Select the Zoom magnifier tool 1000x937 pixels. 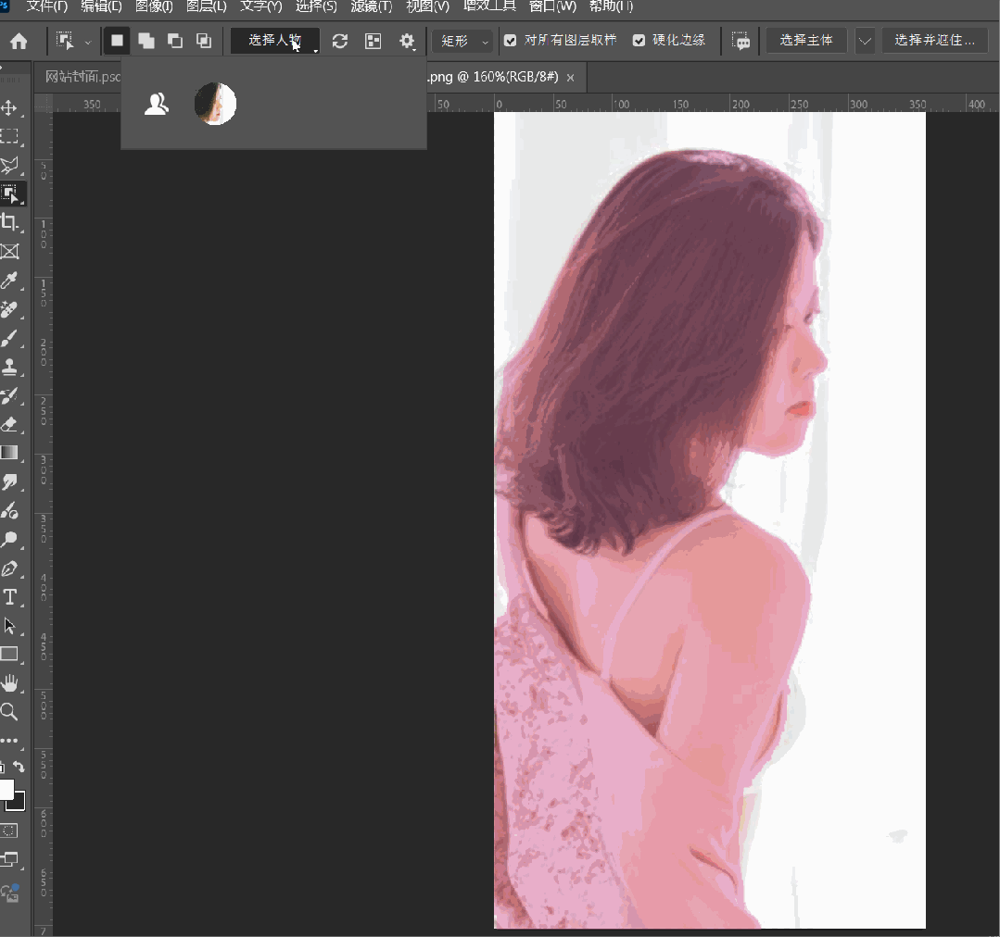coord(10,712)
